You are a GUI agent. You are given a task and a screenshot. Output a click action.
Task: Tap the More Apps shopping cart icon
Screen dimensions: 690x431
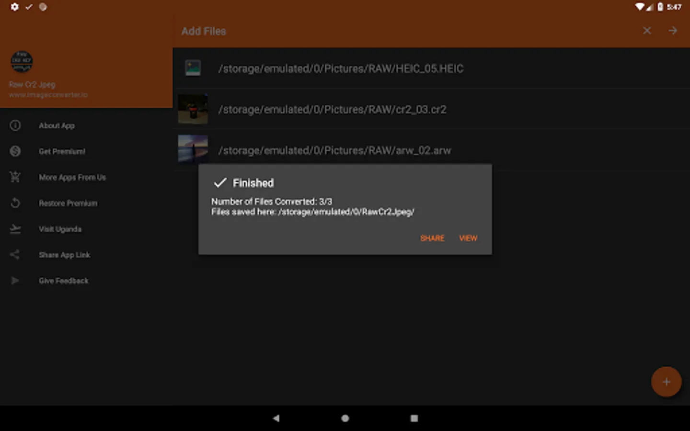click(15, 177)
